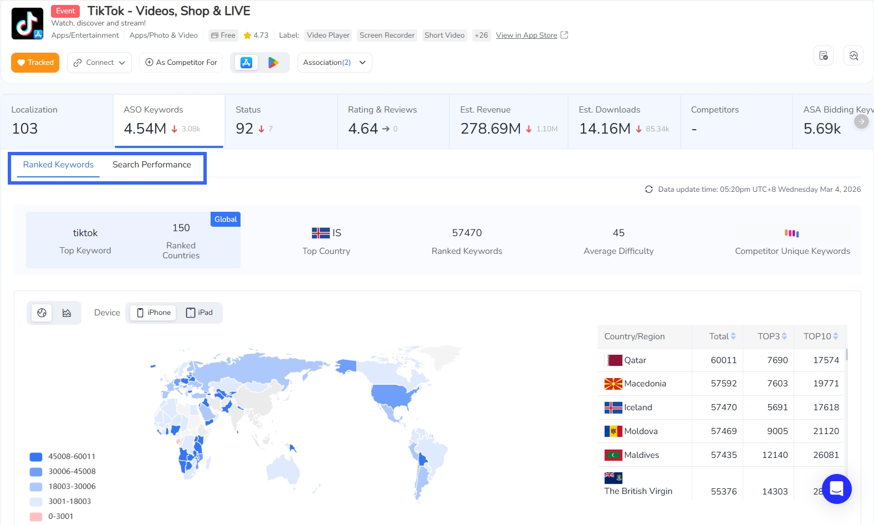Switch to the chart view icon
Screen dimensions: 874x525
pos(67,313)
